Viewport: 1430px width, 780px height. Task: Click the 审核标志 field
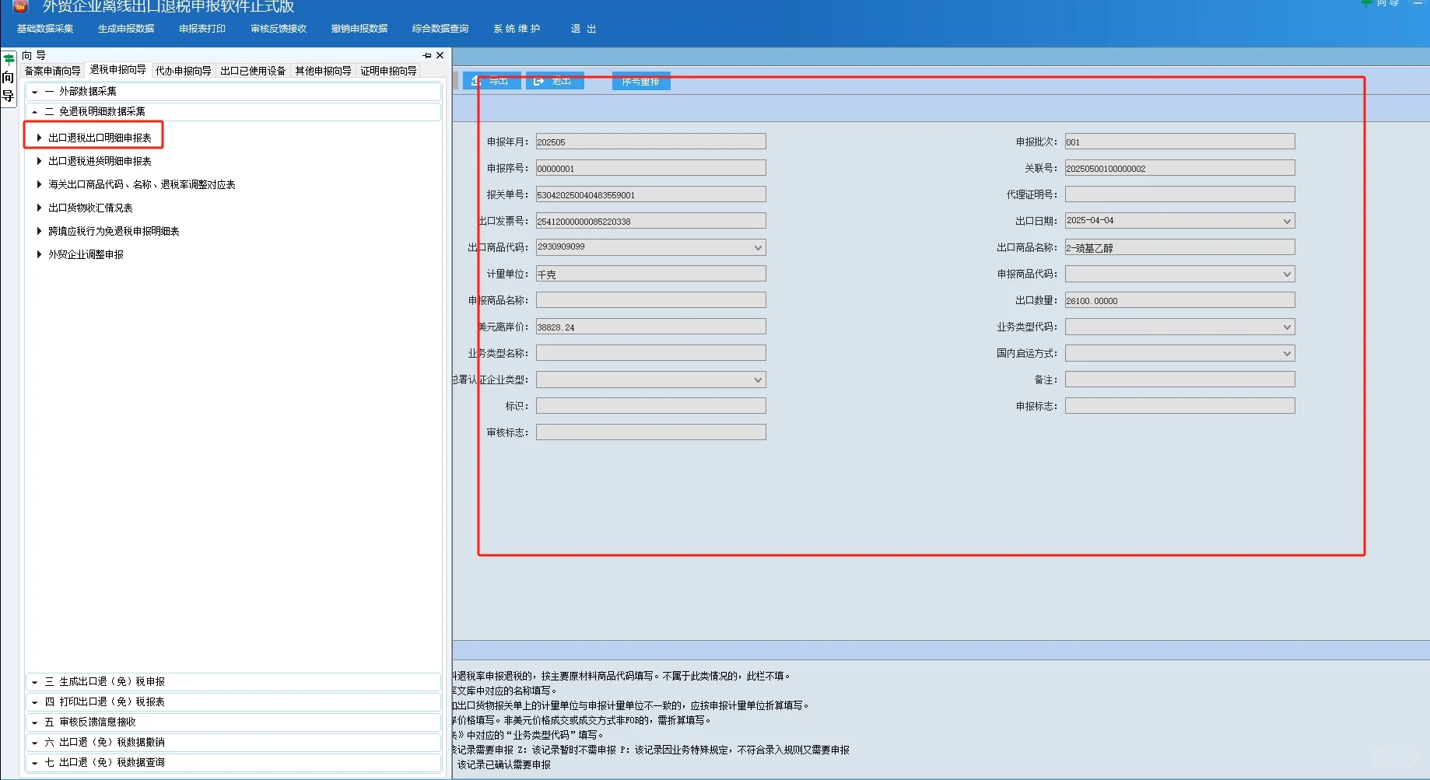(x=650, y=432)
